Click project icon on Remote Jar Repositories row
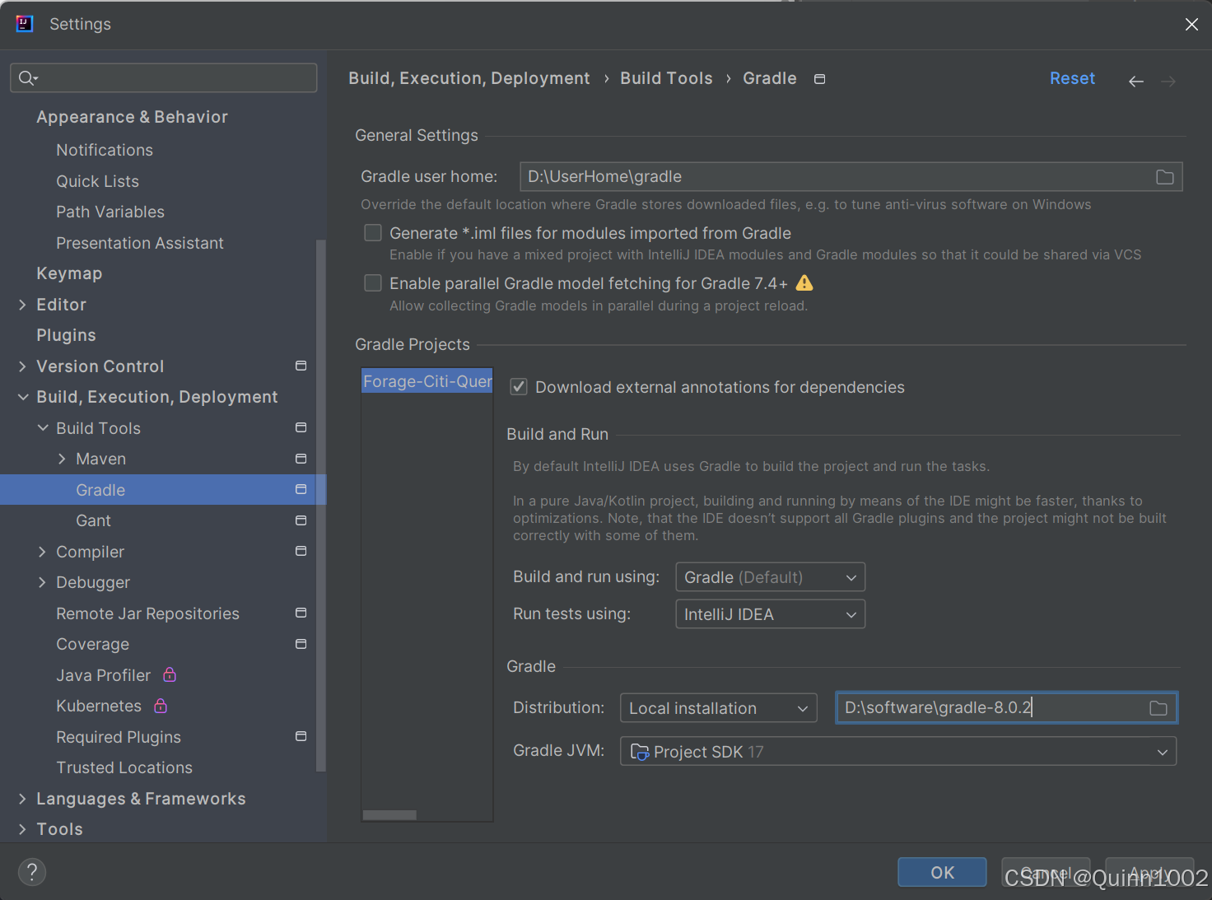1212x900 pixels. pos(301,613)
